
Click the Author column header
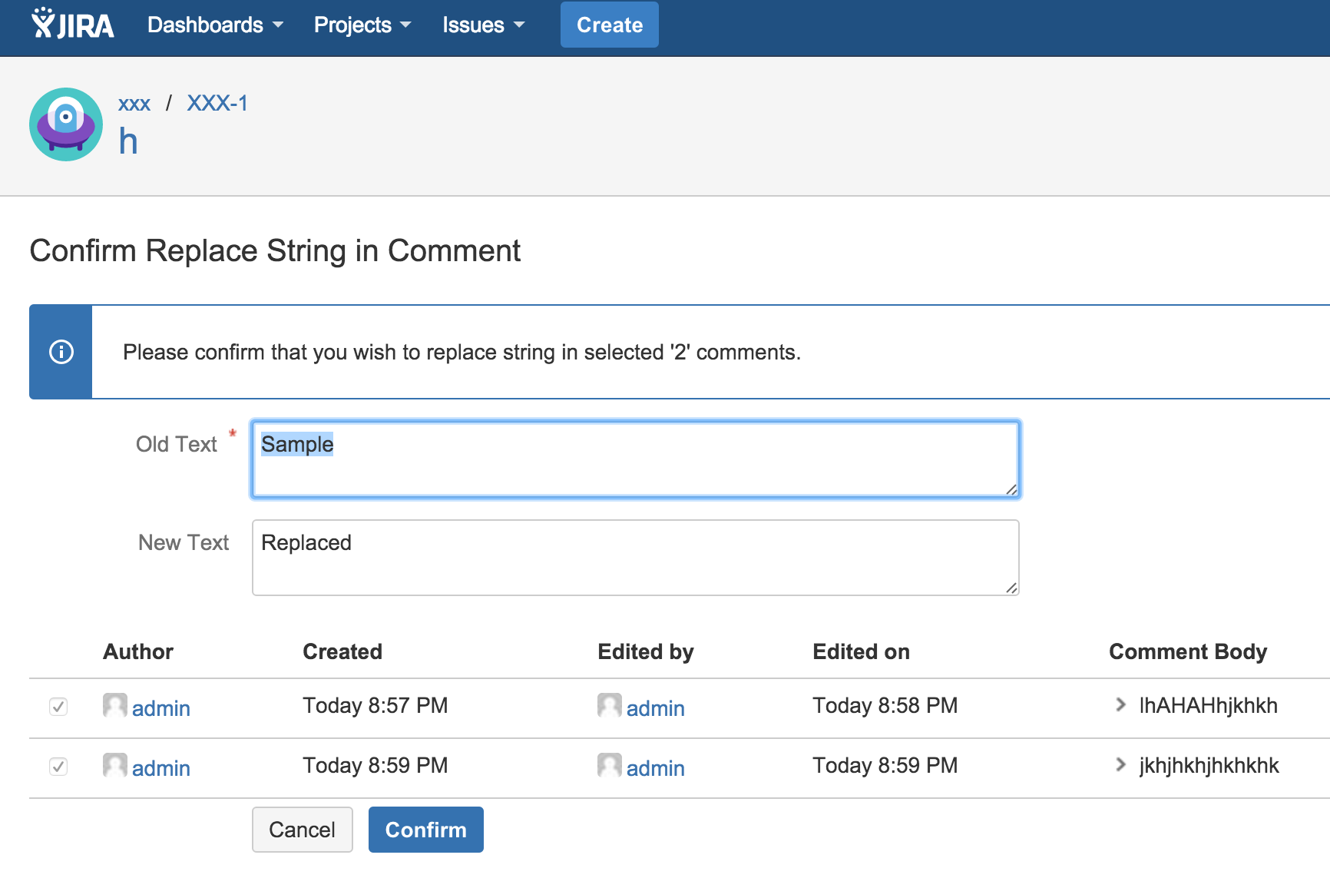pyautogui.click(x=138, y=651)
